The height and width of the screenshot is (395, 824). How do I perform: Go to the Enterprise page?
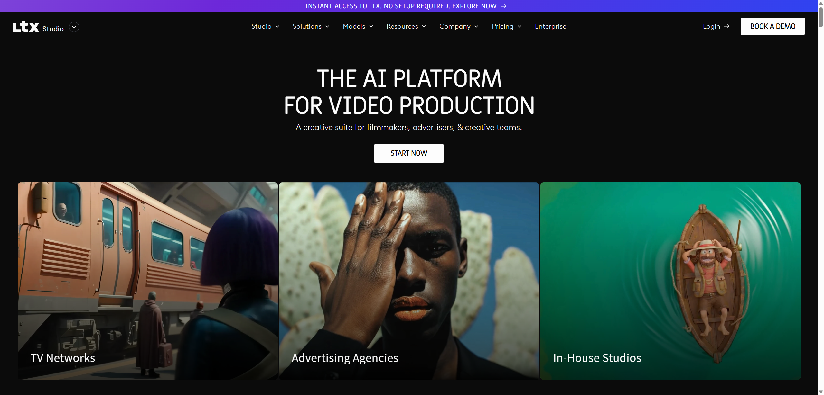point(550,26)
